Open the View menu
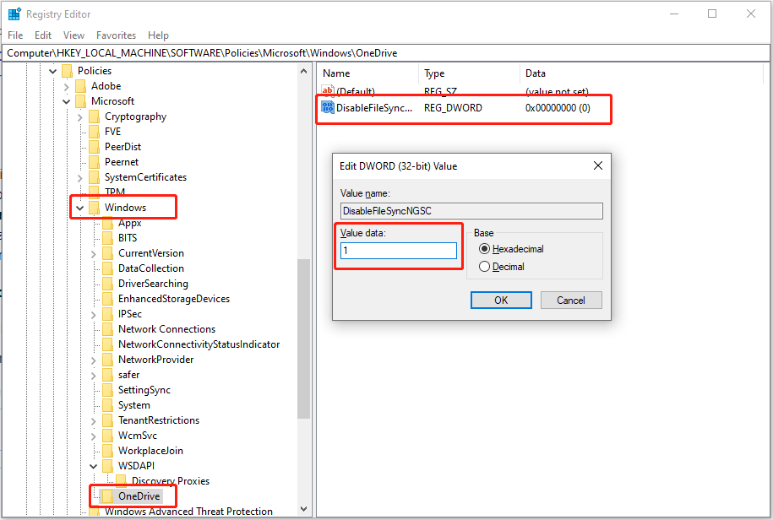773x520 pixels. pyautogui.click(x=73, y=35)
